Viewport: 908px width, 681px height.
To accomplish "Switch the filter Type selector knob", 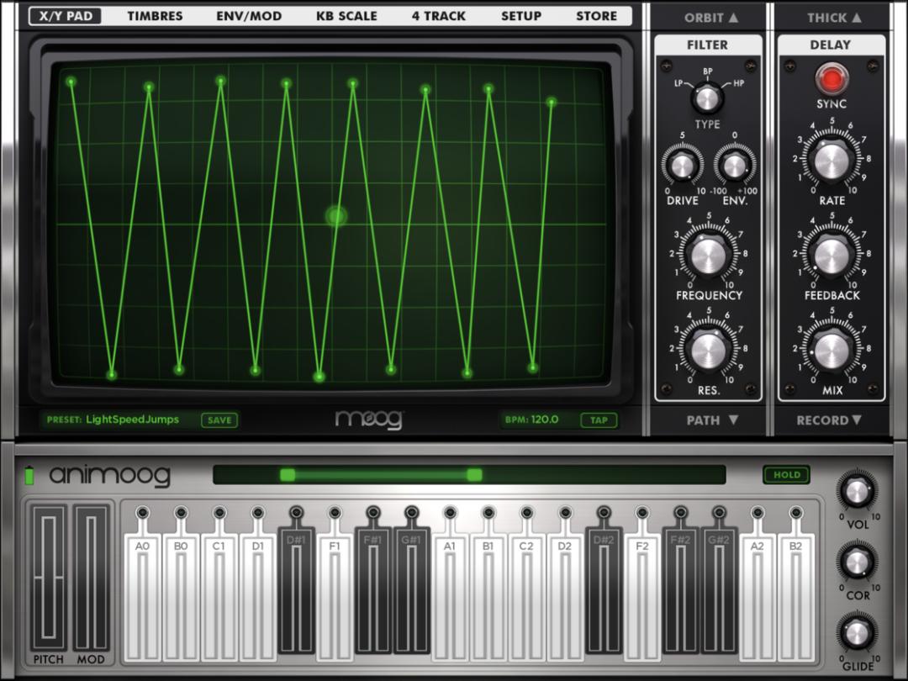I will pyautogui.click(x=707, y=98).
